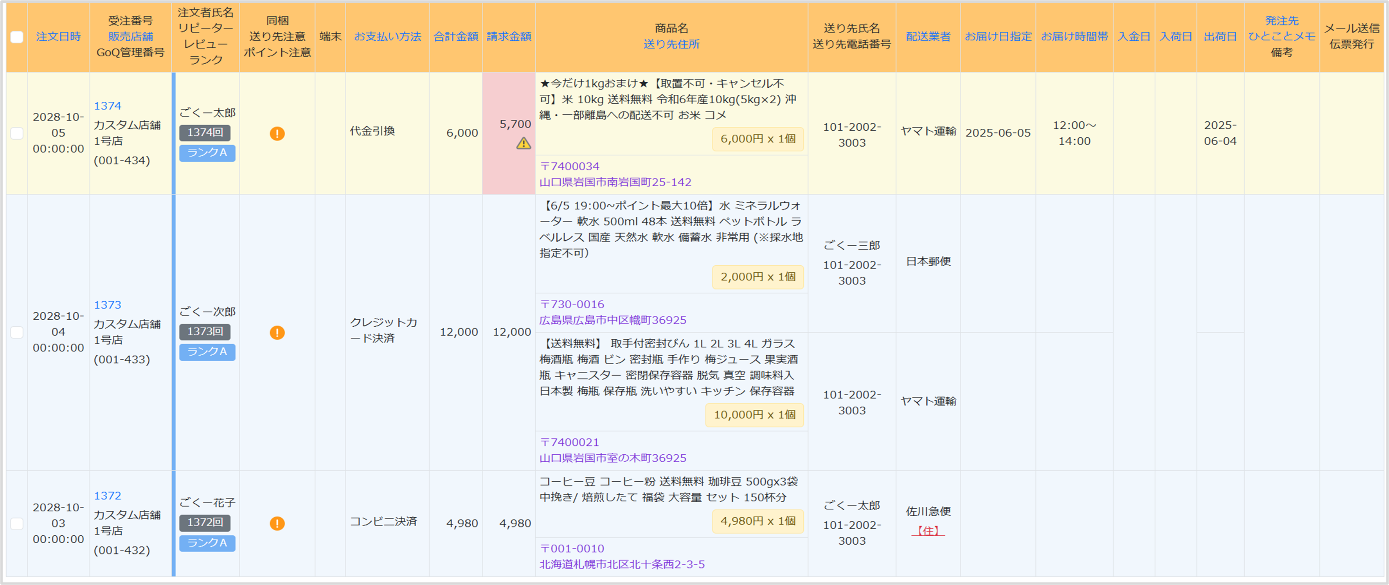The width and height of the screenshot is (1389, 585).
Task: Click the ランクA badge for ごくー花子
Action: pyautogui.click(x=207, y=543)
